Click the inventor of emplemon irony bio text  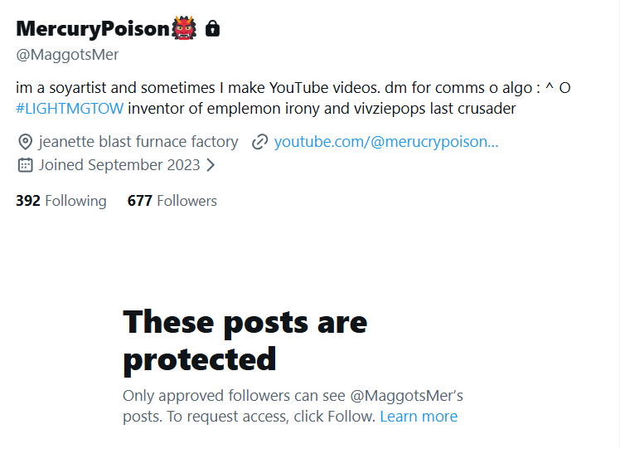pos(322,109)
